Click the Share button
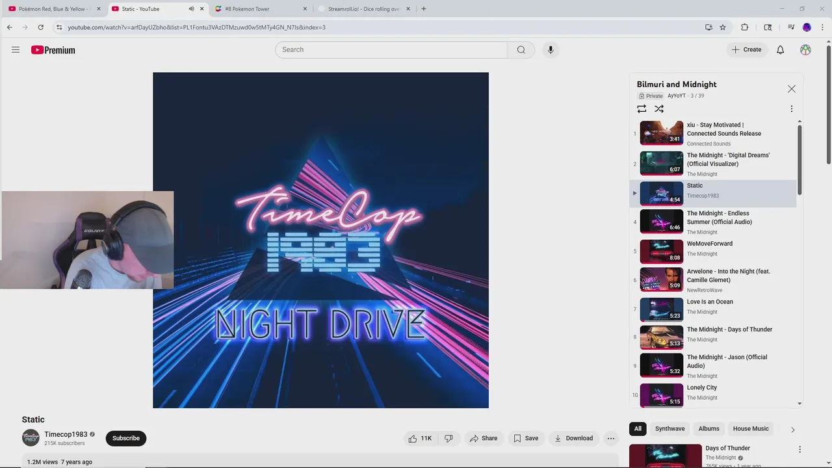This screenshot has width=832, height=468. [x=484, y=438]
